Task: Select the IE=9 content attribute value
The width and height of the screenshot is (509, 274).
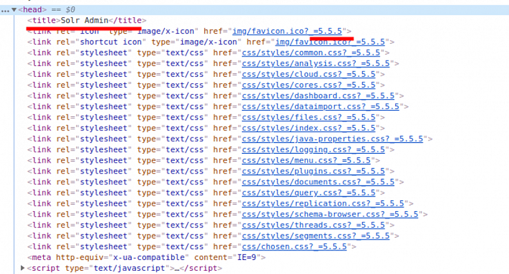Action: pyautogui.click(x=247, y=257)
